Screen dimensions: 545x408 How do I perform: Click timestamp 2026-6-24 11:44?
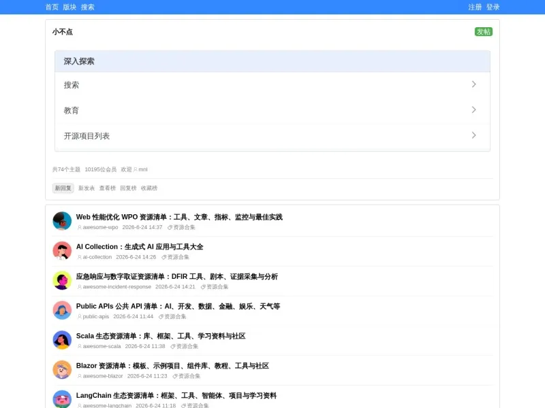click(133, 316)
